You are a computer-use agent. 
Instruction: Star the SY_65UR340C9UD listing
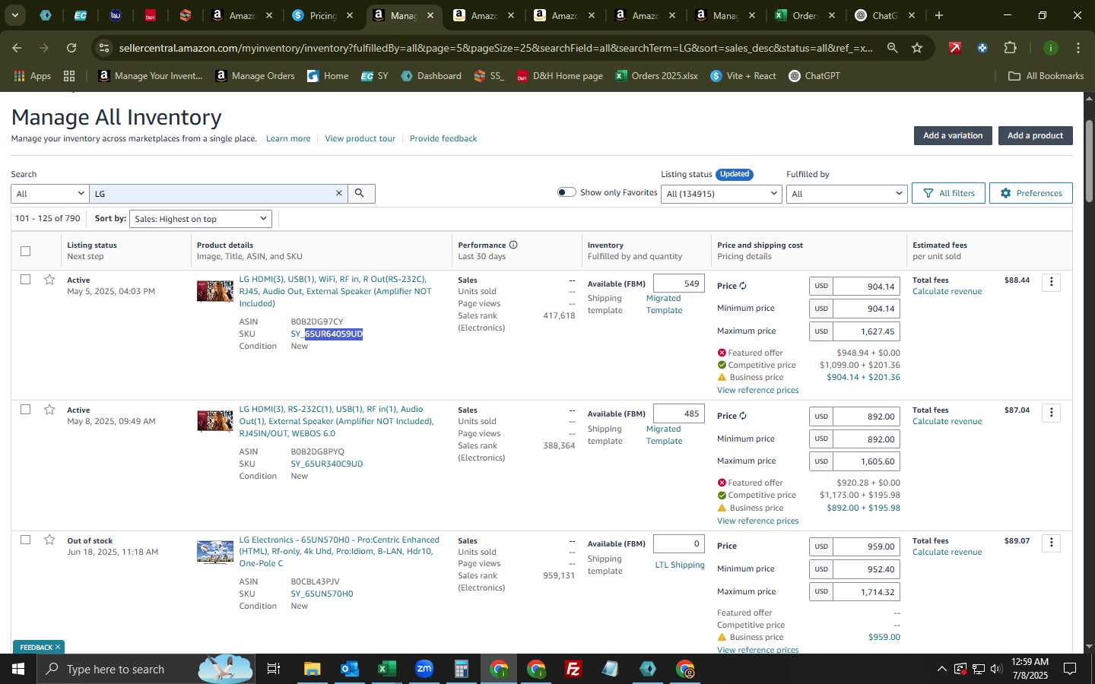[x=49, y=410]
